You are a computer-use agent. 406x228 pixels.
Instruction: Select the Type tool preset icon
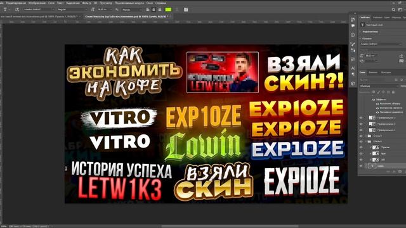point(5,9)
